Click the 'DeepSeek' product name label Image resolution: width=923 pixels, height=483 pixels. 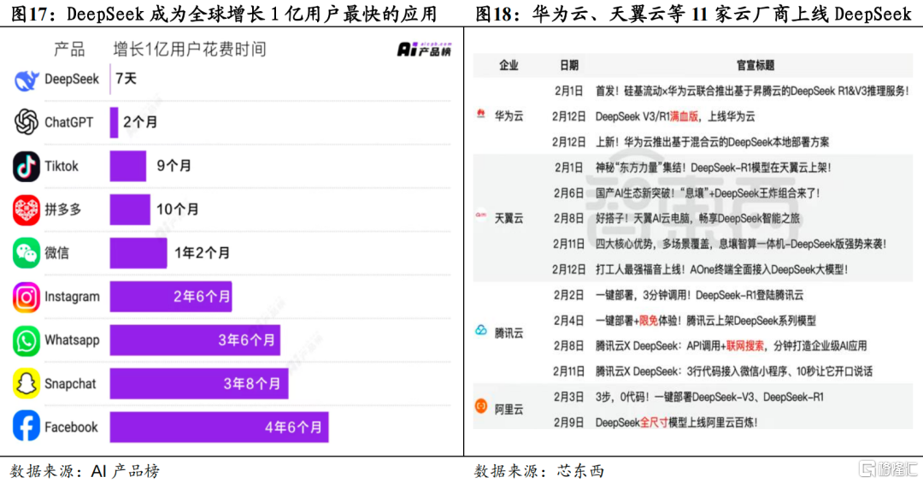[x=72, y=80]
